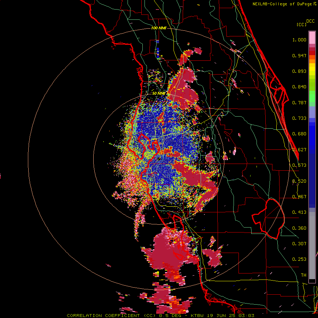Click the 50 NMI range ring label
Screen dimensions: 318x318
[x=159, y=94]
